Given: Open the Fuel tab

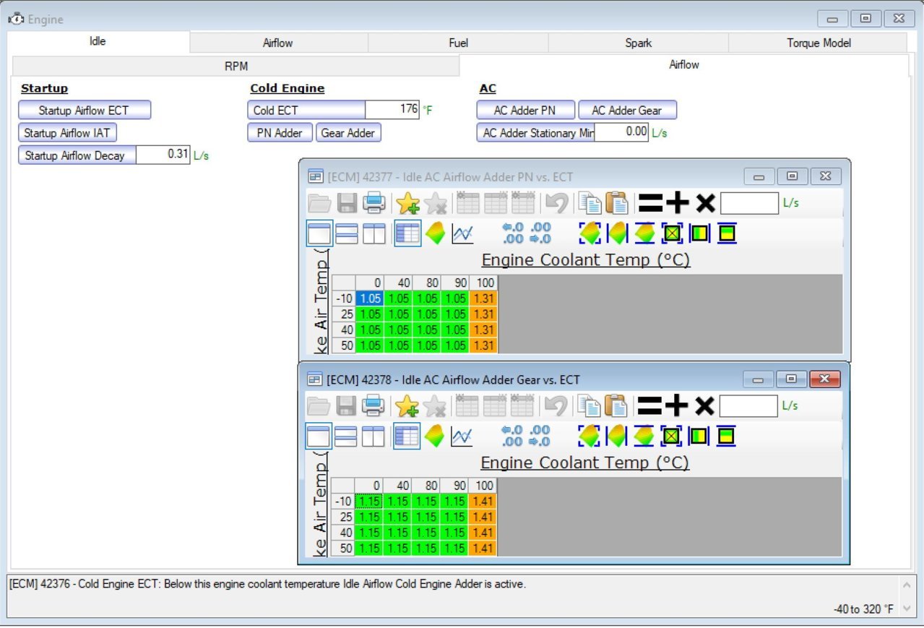Looking at the screenshot, I should [x=458, y=43].
